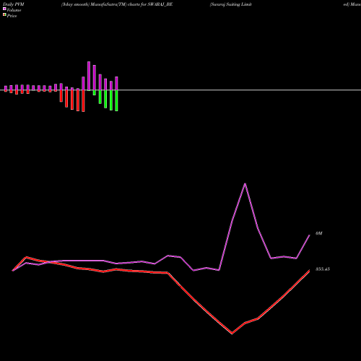Click the '855.45' price value label

point(323,269)
